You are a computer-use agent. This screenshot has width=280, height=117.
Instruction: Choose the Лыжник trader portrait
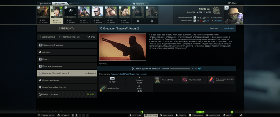tap(84, 13)
